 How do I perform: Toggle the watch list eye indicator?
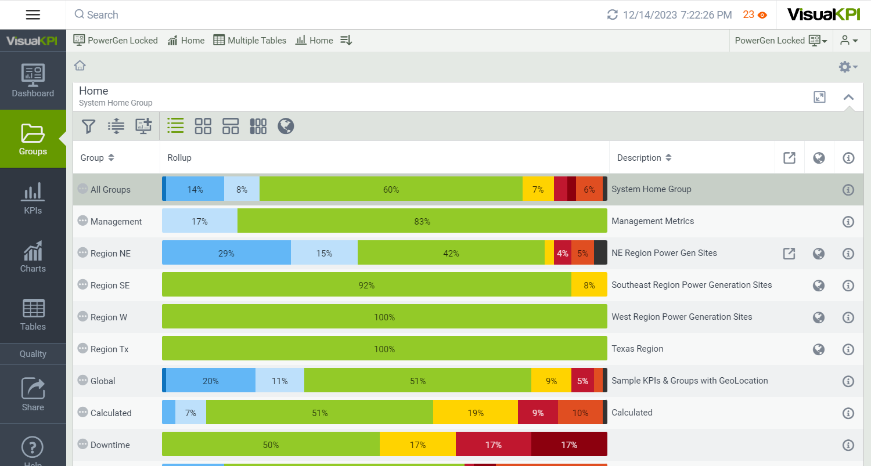click(762, 15)
